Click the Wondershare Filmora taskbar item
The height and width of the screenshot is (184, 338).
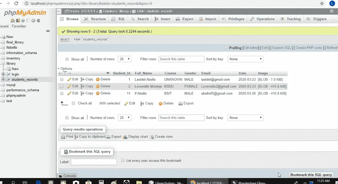[250, 182]
